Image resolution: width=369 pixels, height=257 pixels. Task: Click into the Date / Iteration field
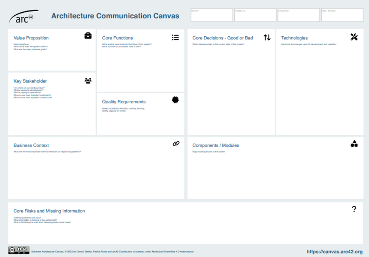point(342,15)
